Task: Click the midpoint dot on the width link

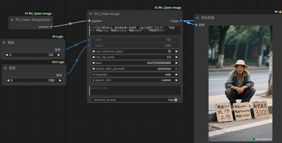Action: point(76,45)
